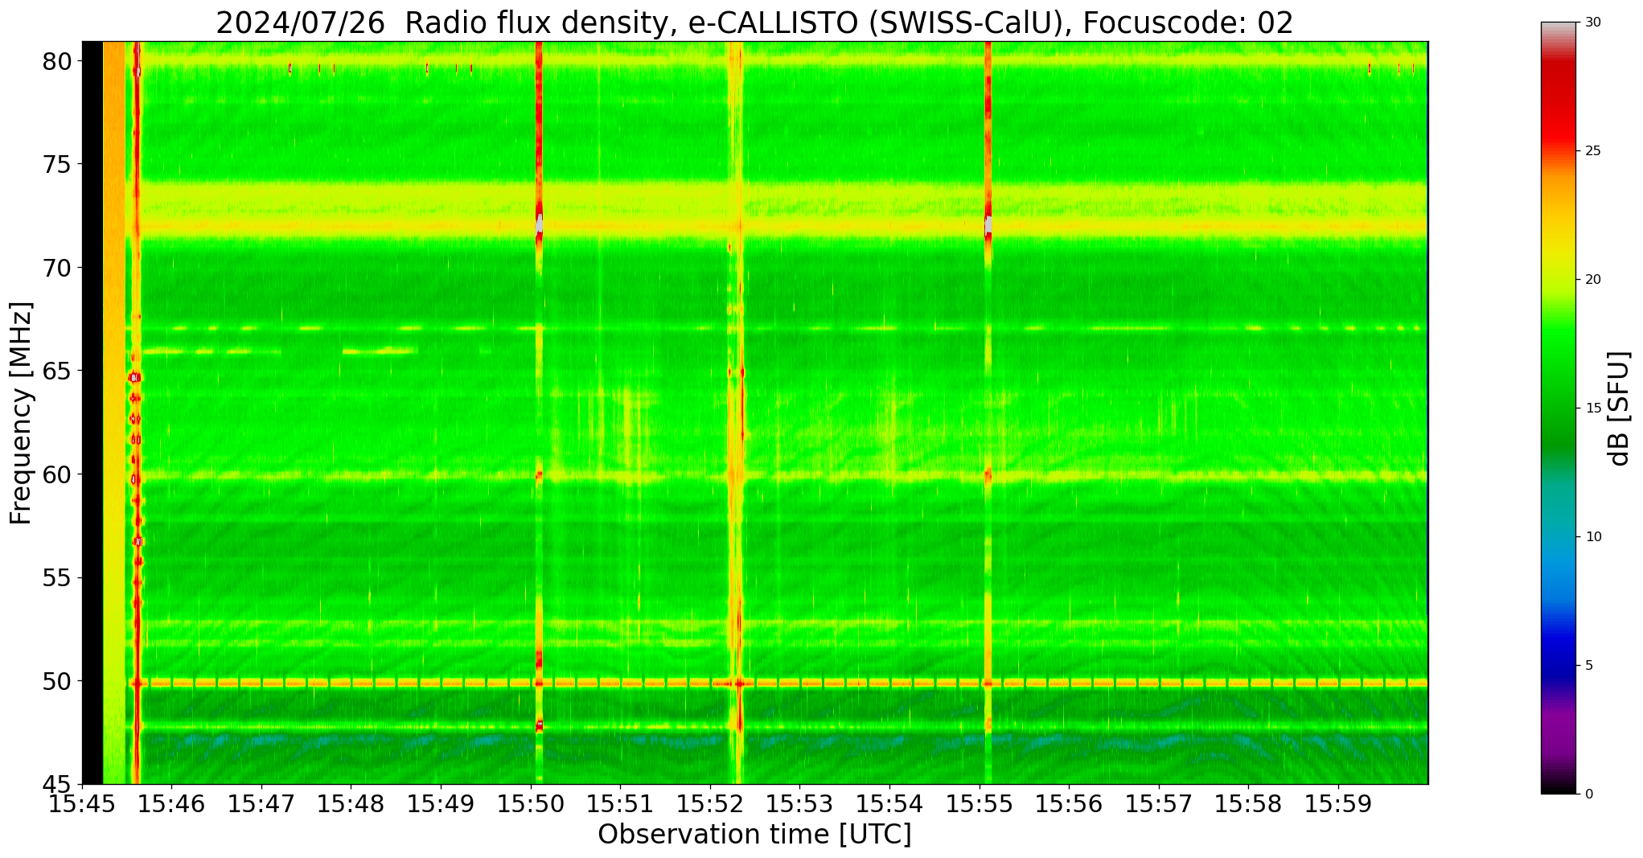The width and height of the screenshot is (1643, 858).
Task: Click the 15:57 time tick label
Action: pyautogui.click(x=1159, y=804)
